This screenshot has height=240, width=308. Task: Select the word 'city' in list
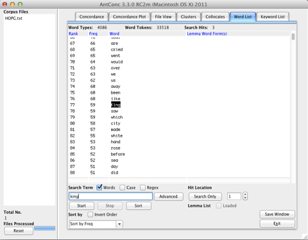tap(116, 123)
